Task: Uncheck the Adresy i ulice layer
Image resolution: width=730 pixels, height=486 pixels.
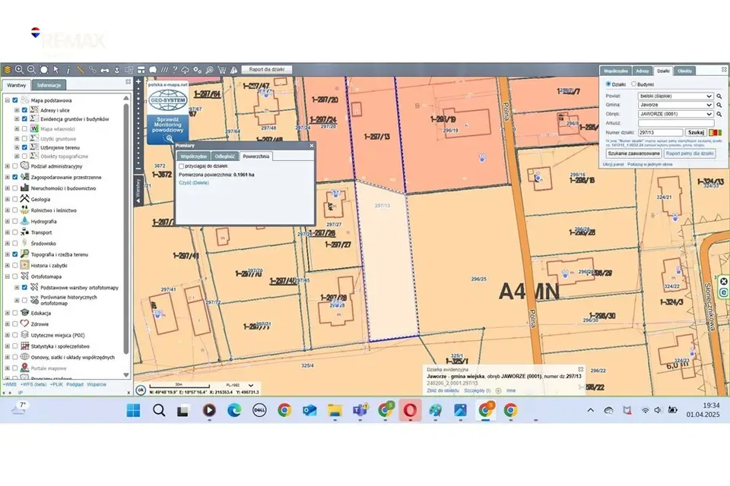Action: [24, 110]
